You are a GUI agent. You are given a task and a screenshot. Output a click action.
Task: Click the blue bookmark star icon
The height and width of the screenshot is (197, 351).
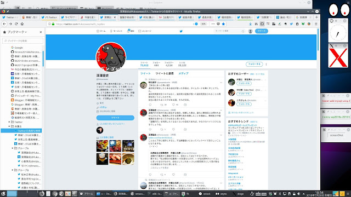[x=223, y=24]
